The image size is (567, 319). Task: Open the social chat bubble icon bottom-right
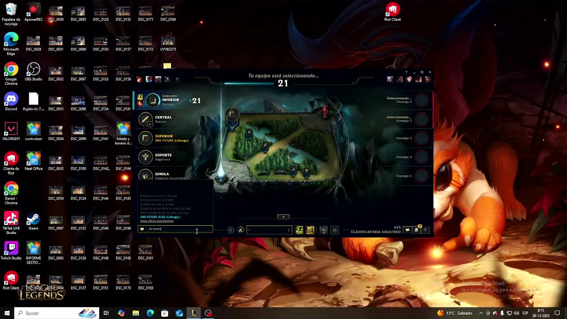408,230
